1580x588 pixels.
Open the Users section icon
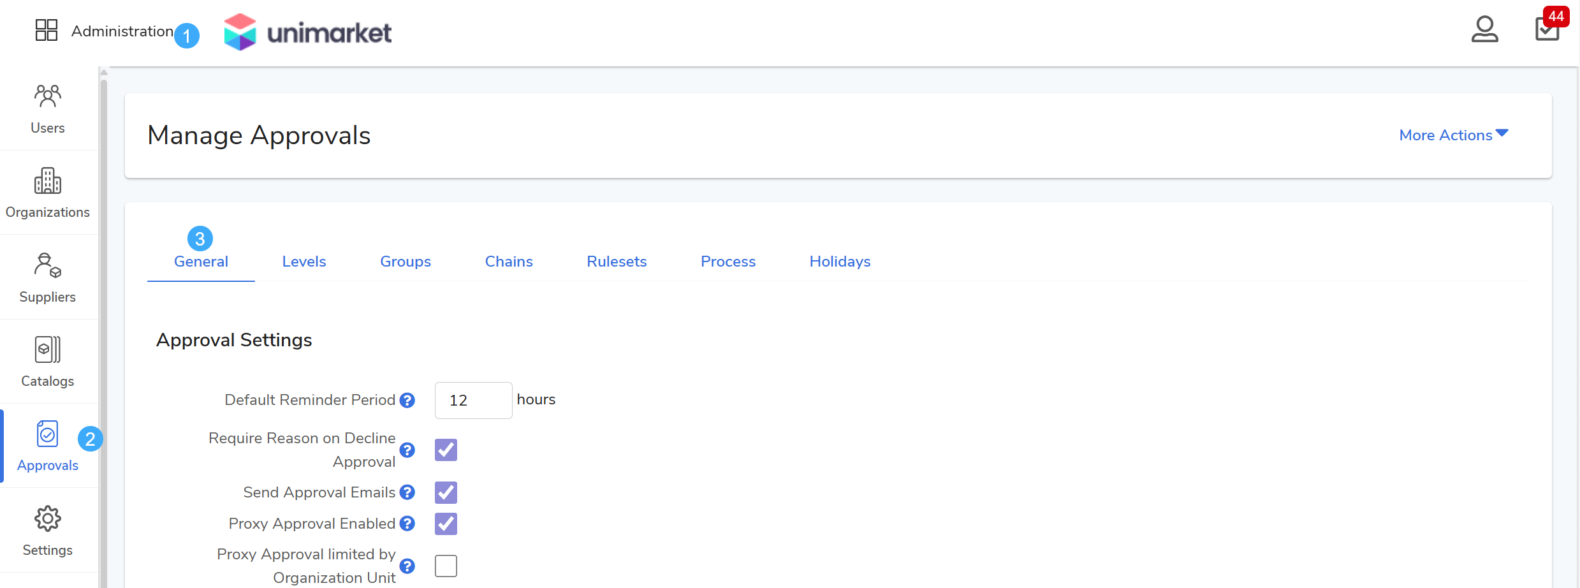click(48, 97)
